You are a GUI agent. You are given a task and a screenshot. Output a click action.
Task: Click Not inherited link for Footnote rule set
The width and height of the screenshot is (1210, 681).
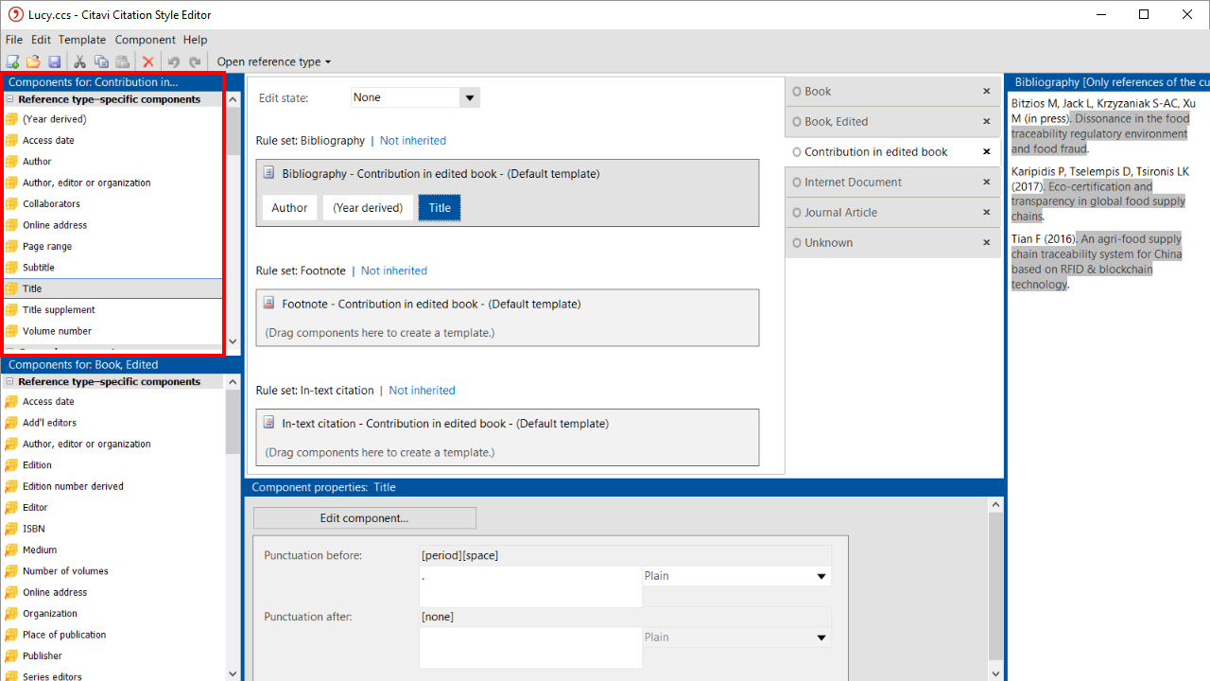(394, 271)
